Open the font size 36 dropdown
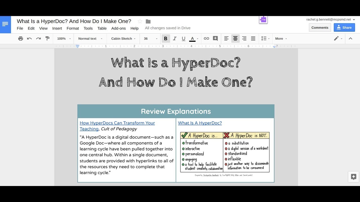This screenshot has width=360, height=202. click(x=151, y=39)
